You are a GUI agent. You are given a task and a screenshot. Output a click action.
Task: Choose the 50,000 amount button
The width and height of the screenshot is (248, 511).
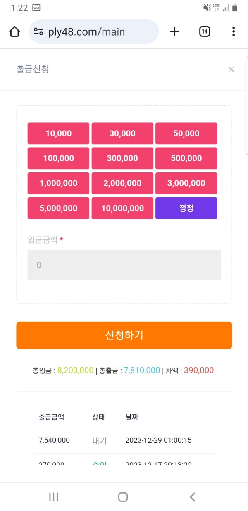(186, 133)
